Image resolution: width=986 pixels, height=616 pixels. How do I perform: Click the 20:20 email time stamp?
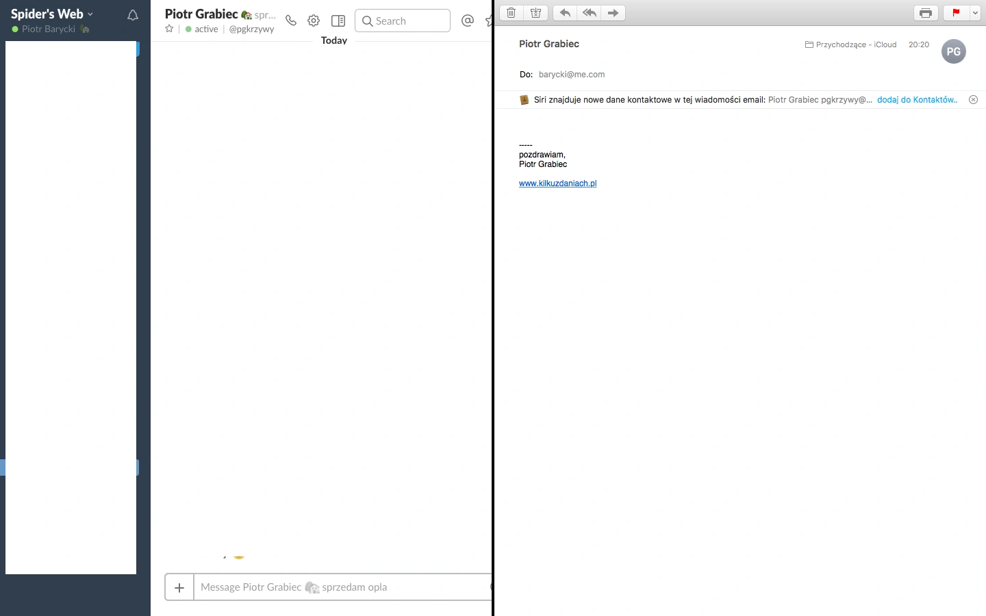pyautogui.click(x=919, y=44)
